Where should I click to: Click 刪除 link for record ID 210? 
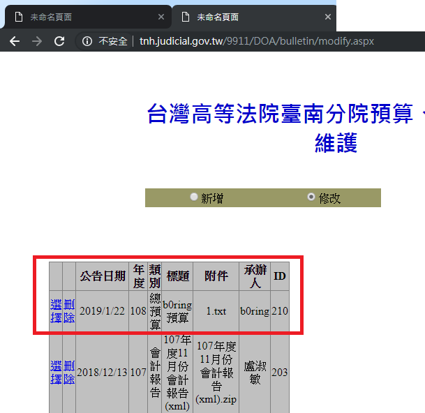click(69, 311)
